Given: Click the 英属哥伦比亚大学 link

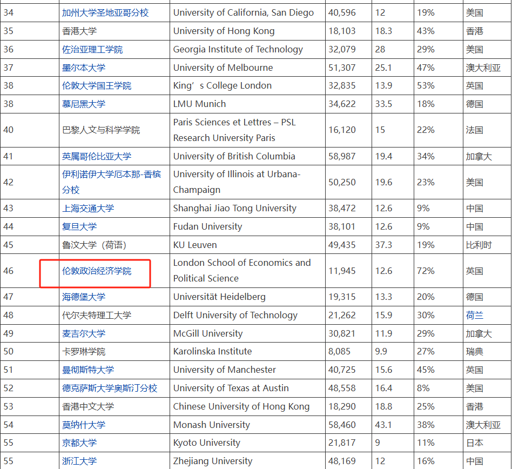Looking at the screenshot, I should click(x=97, y=156).
